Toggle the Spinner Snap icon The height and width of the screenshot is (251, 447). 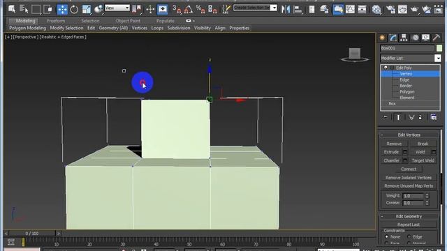[x=212, y=9]
